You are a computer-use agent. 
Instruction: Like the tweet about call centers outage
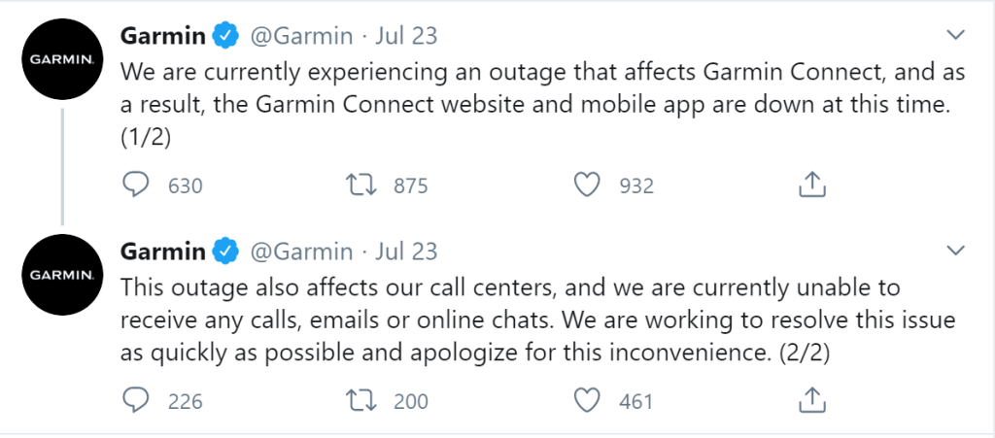click(x=587, y=400)
